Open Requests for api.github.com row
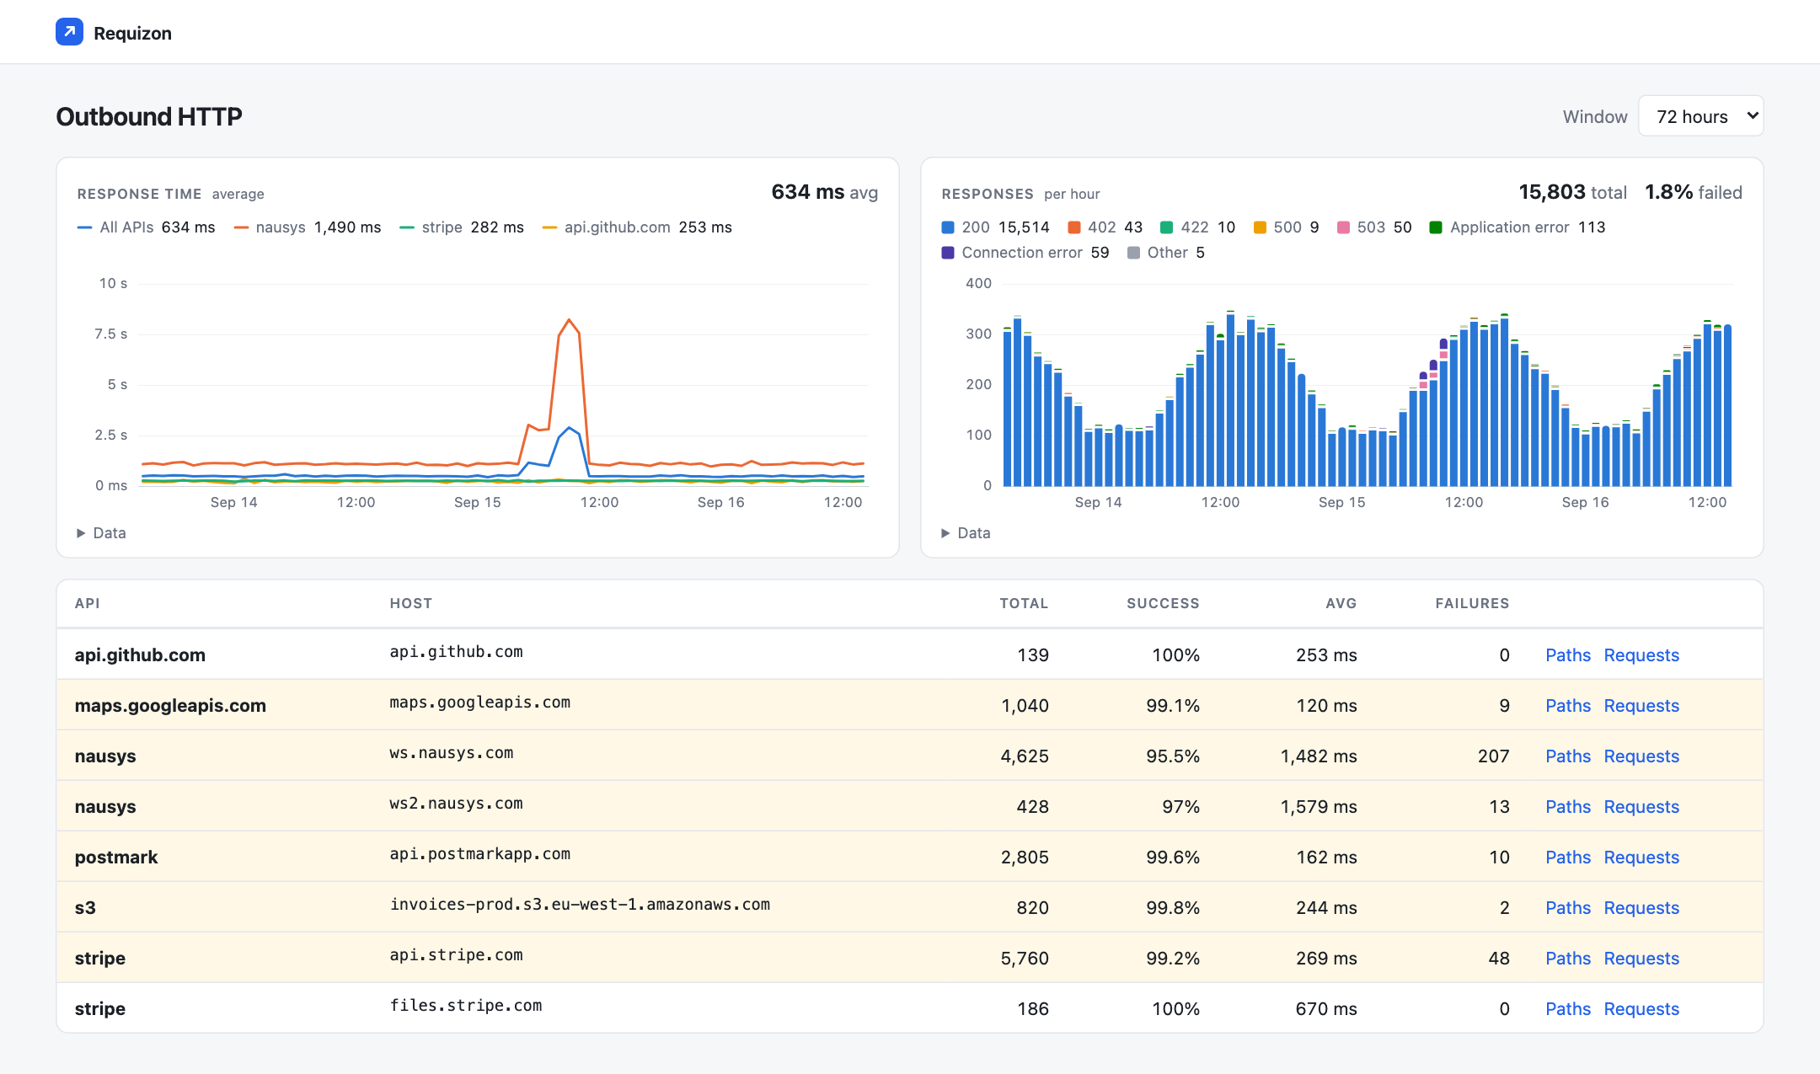 (x=1641, y=655)
